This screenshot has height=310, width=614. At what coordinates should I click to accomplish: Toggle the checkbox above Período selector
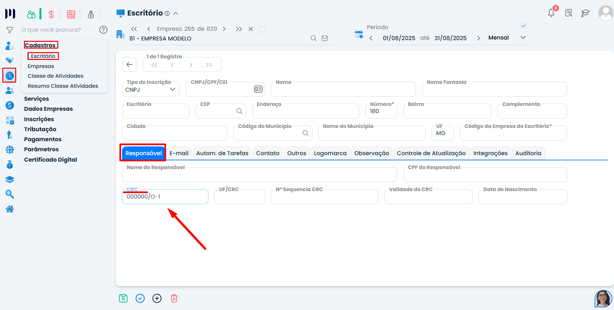523,26
